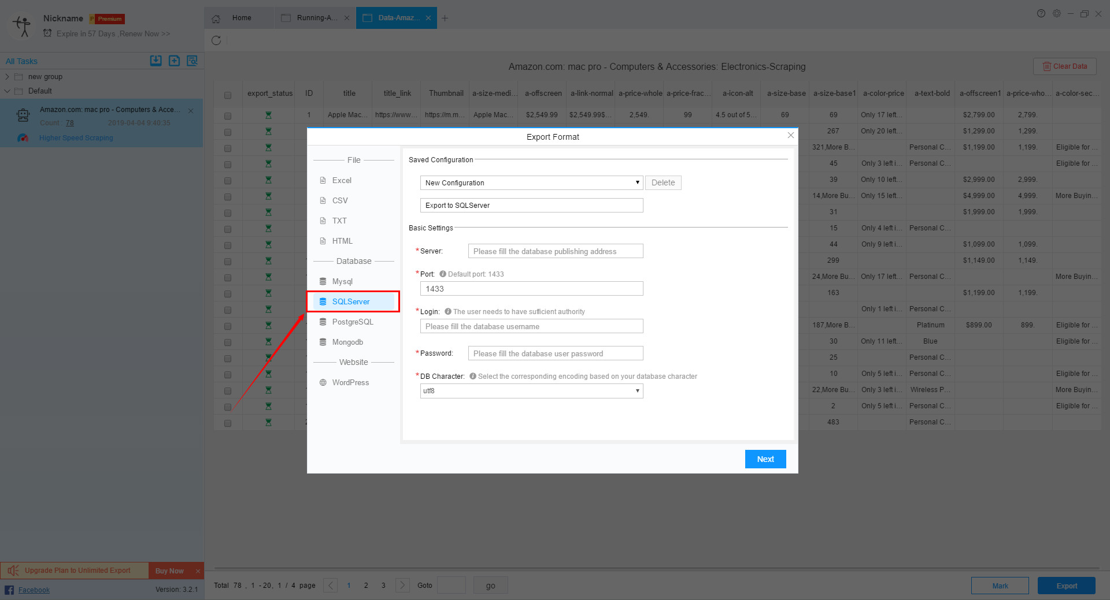Viewport: 1110px width, 600px height.
Task: Open the task search icon in the sidebar
Action: pyautogui.click(x=192, y=60)
